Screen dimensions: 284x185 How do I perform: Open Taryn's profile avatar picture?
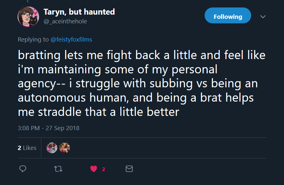point(28,17)
